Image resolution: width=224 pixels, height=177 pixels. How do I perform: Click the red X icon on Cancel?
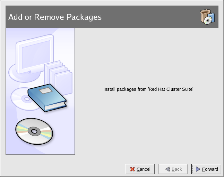pos(132,169)
